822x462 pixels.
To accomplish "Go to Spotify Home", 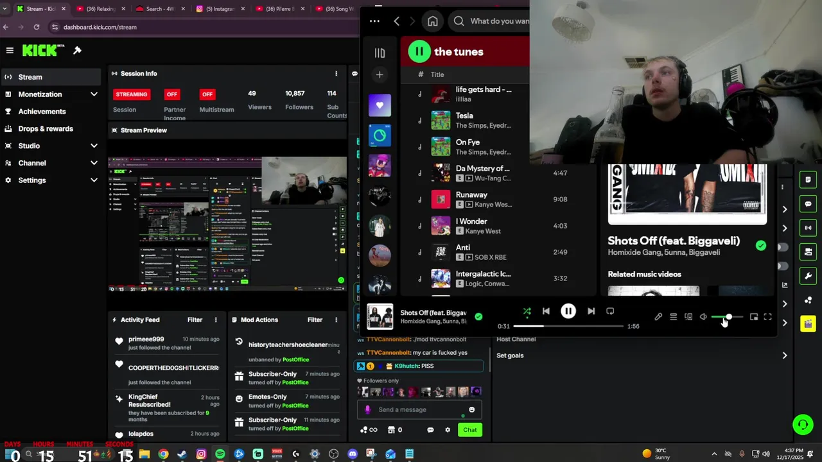I will (x=433, y=21).
